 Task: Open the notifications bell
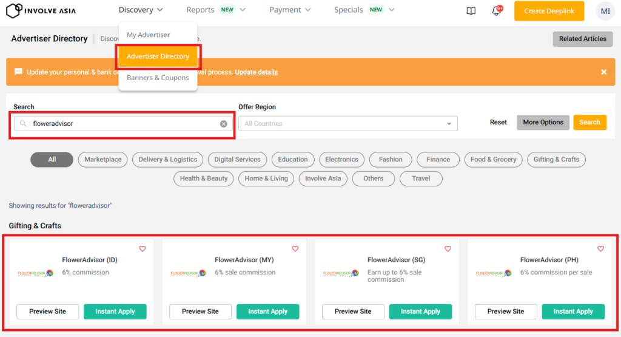click(496, 11)
